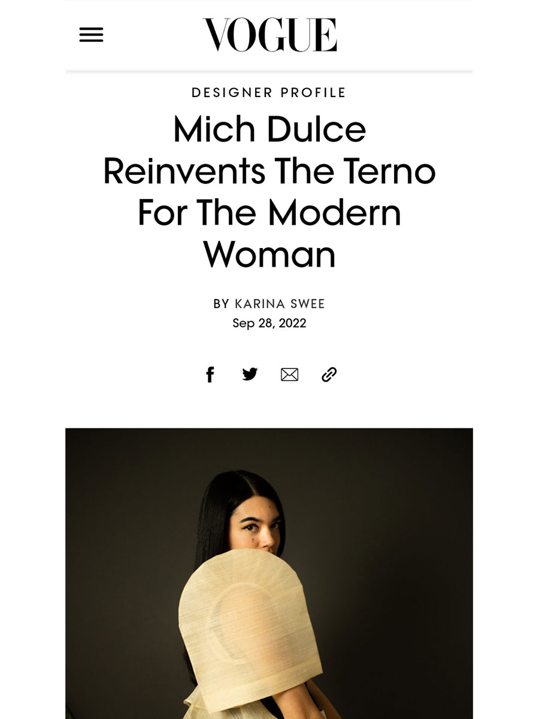539x719 pixels.
Task: Go to the Vogue homepage via logo
Action: click(269, 35)
